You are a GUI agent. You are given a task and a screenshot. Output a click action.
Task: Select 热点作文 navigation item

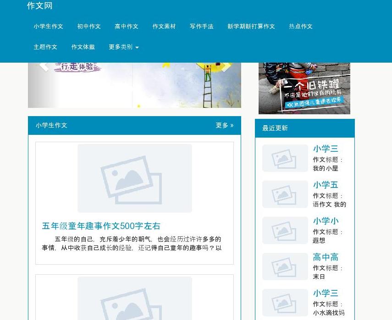point(300,27)
